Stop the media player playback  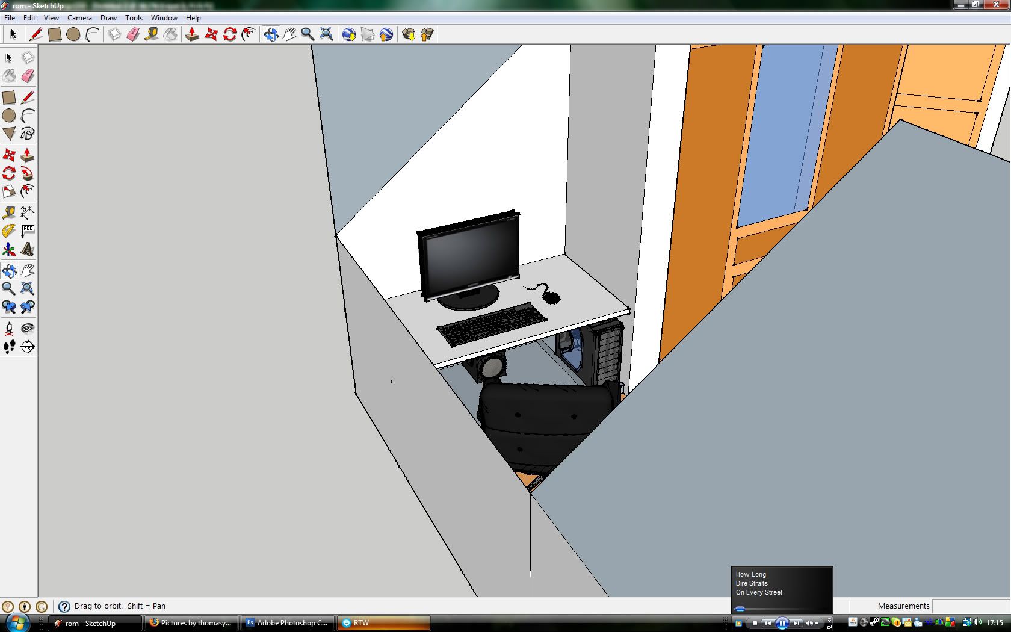755,623
